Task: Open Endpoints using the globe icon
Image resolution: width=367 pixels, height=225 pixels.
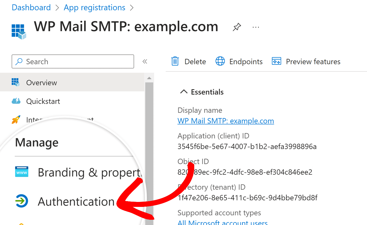Action: (220, 61)
